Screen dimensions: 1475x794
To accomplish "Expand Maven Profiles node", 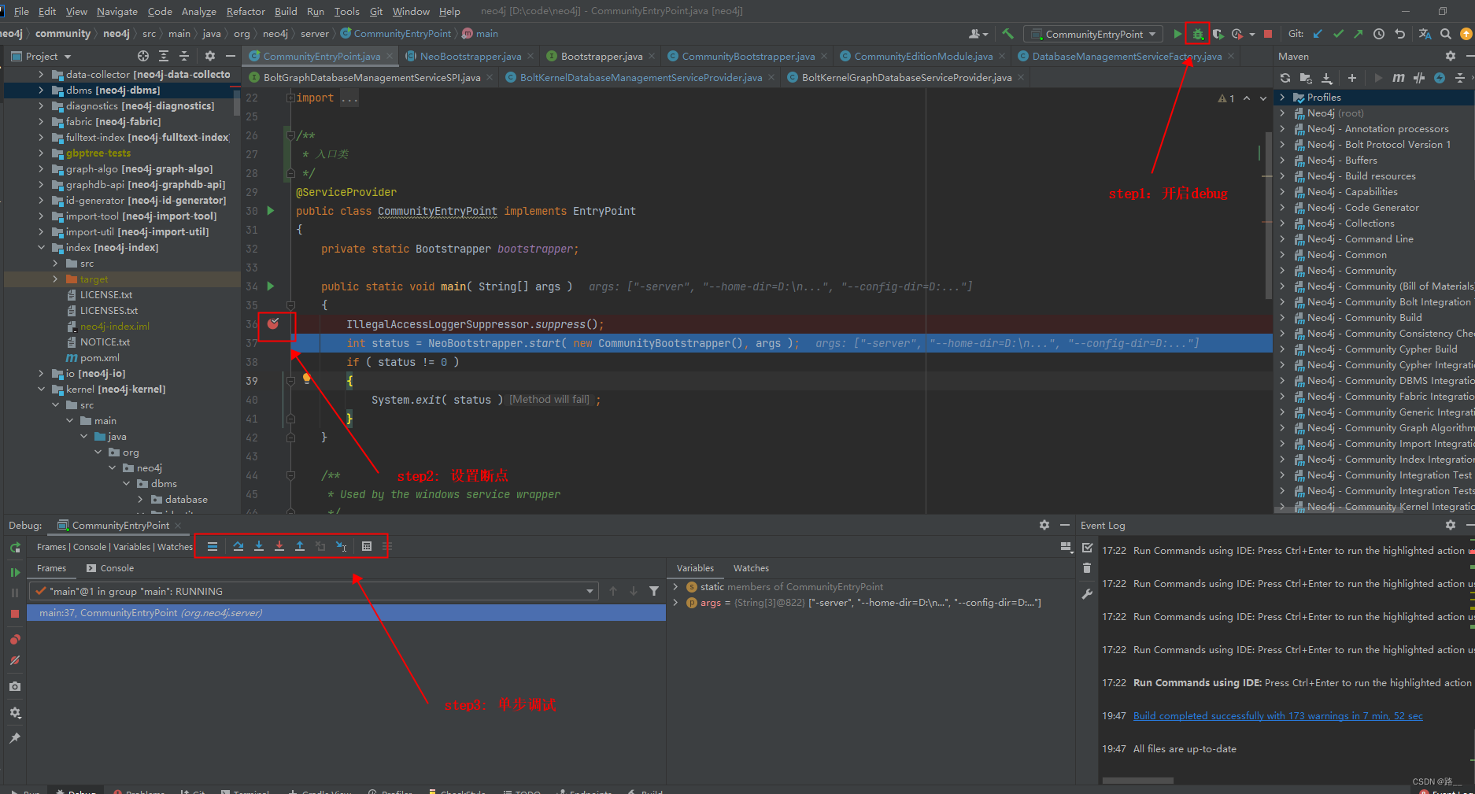I will coord(1282,98).
